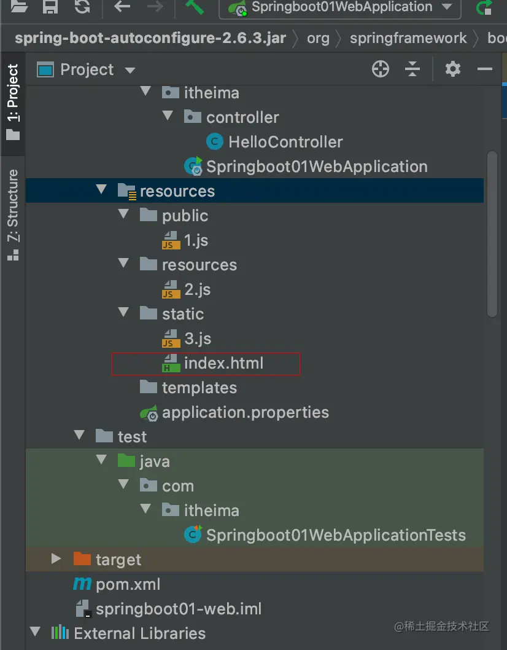Open the 1: Project tool window tab
Screen dimensions: 507x650
(x=12, y=101)
